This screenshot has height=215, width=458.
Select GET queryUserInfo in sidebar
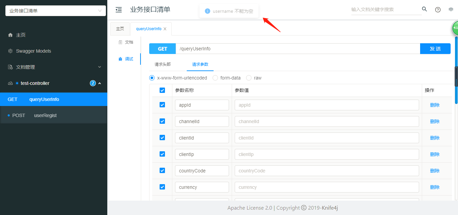pyautogui.click(x=54, y=99)
